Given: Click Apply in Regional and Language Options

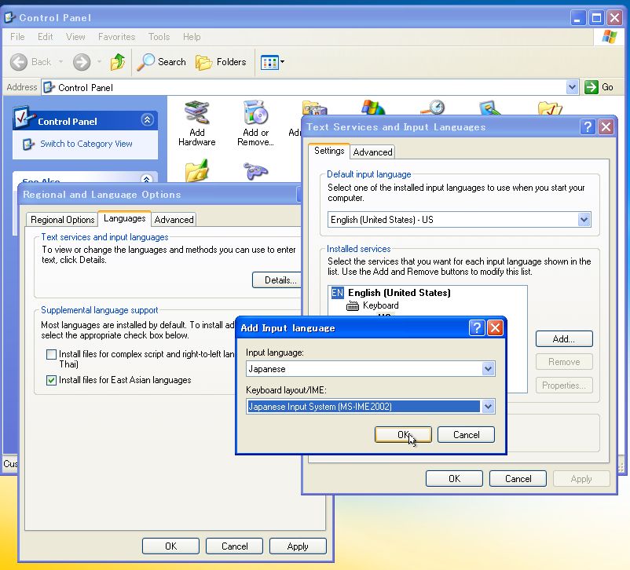Looking at the screenshot, I should [298, 546].
